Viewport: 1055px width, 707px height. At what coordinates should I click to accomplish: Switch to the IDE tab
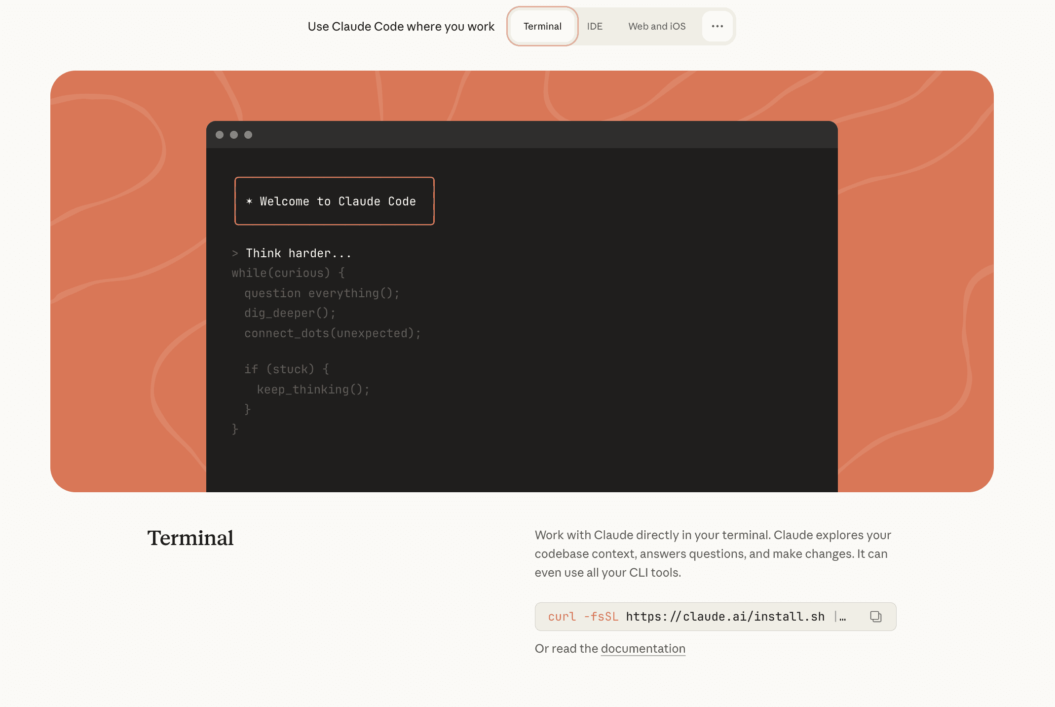[x=595, y=26]
